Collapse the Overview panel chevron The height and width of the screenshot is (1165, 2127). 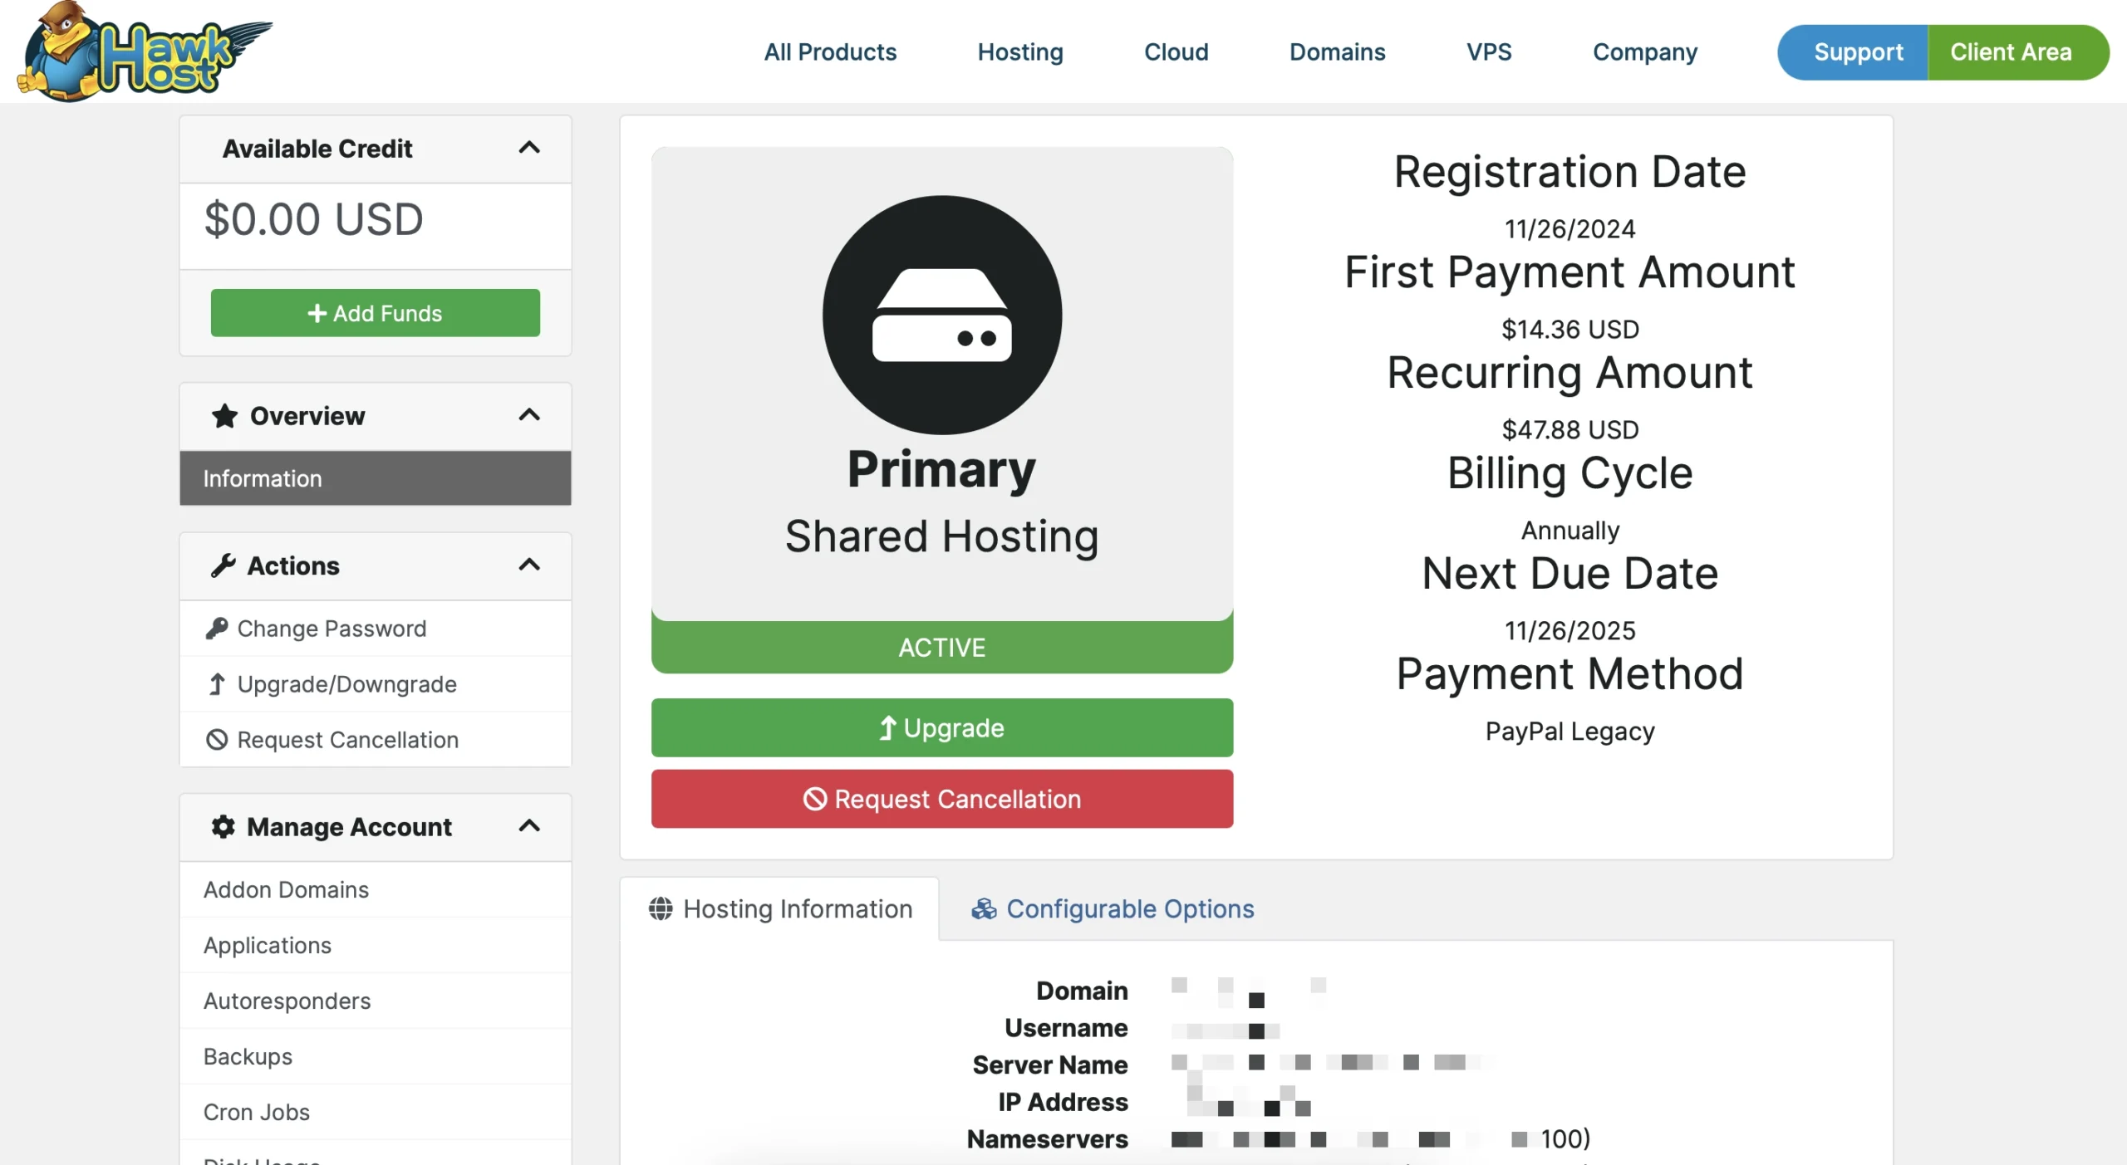pyautogui.click(x=529, y=415)
